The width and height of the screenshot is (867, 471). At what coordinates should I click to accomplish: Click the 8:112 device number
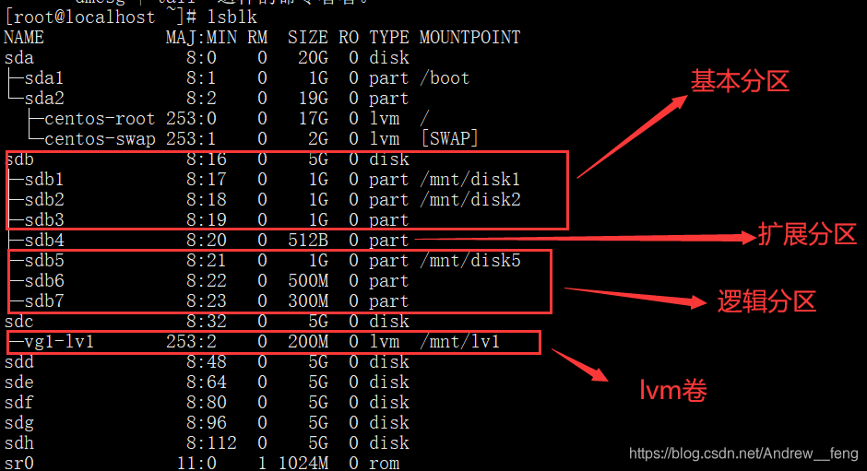pos(211,442)
